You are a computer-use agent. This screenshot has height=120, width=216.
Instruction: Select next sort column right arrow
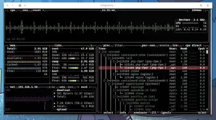pos(204,46)
